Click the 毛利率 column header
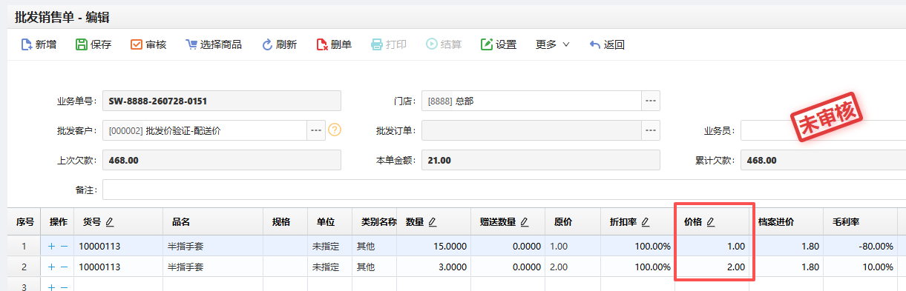 861,221
